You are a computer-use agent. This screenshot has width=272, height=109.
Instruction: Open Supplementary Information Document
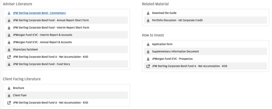(x=175, y=51)
